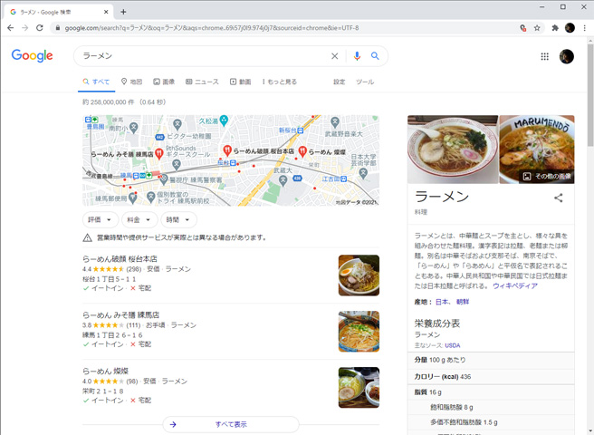Screen dimensions: 594x435
Task: Click the Google logo
Action: (x=33, y=56)
